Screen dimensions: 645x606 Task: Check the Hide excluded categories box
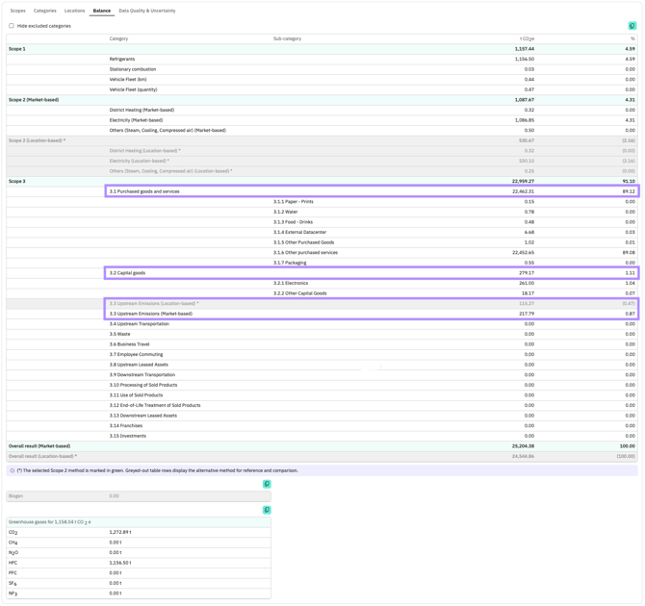(x=12, y=25)
